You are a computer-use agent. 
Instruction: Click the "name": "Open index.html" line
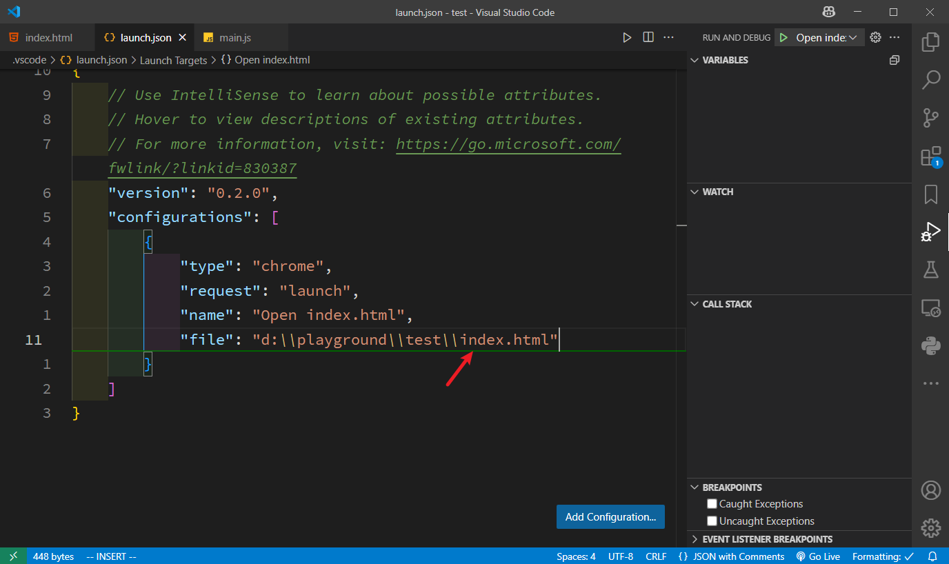296,315
